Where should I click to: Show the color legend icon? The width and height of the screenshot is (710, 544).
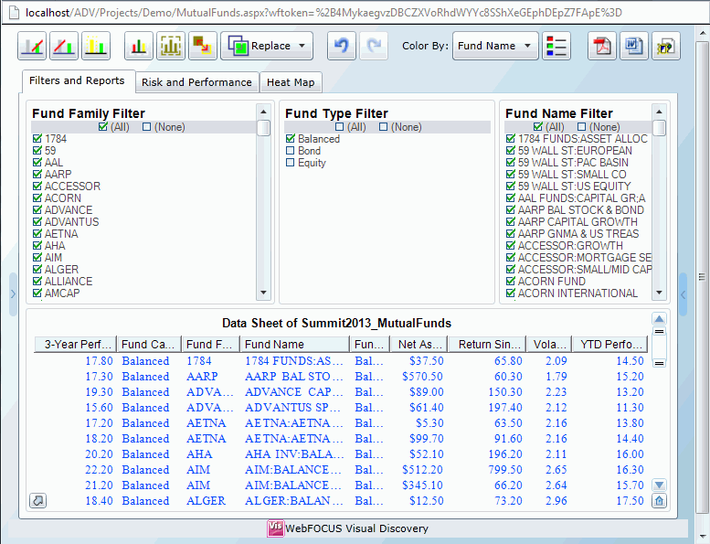[556, 46]
